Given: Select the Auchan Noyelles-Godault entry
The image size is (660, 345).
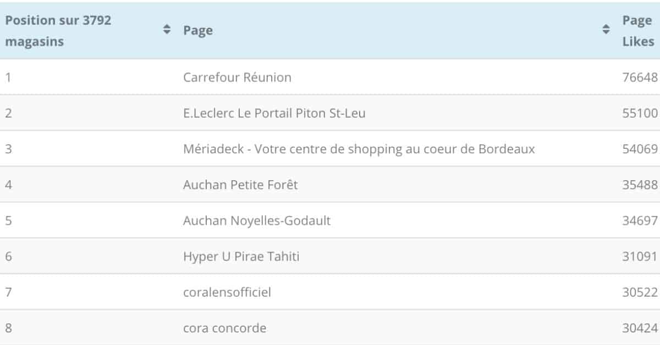Looking at the screenshot, I should tap(257, 220).
